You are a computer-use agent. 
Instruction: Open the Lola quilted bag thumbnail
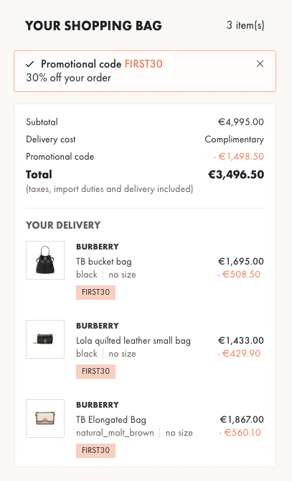(x=45, y=339)
